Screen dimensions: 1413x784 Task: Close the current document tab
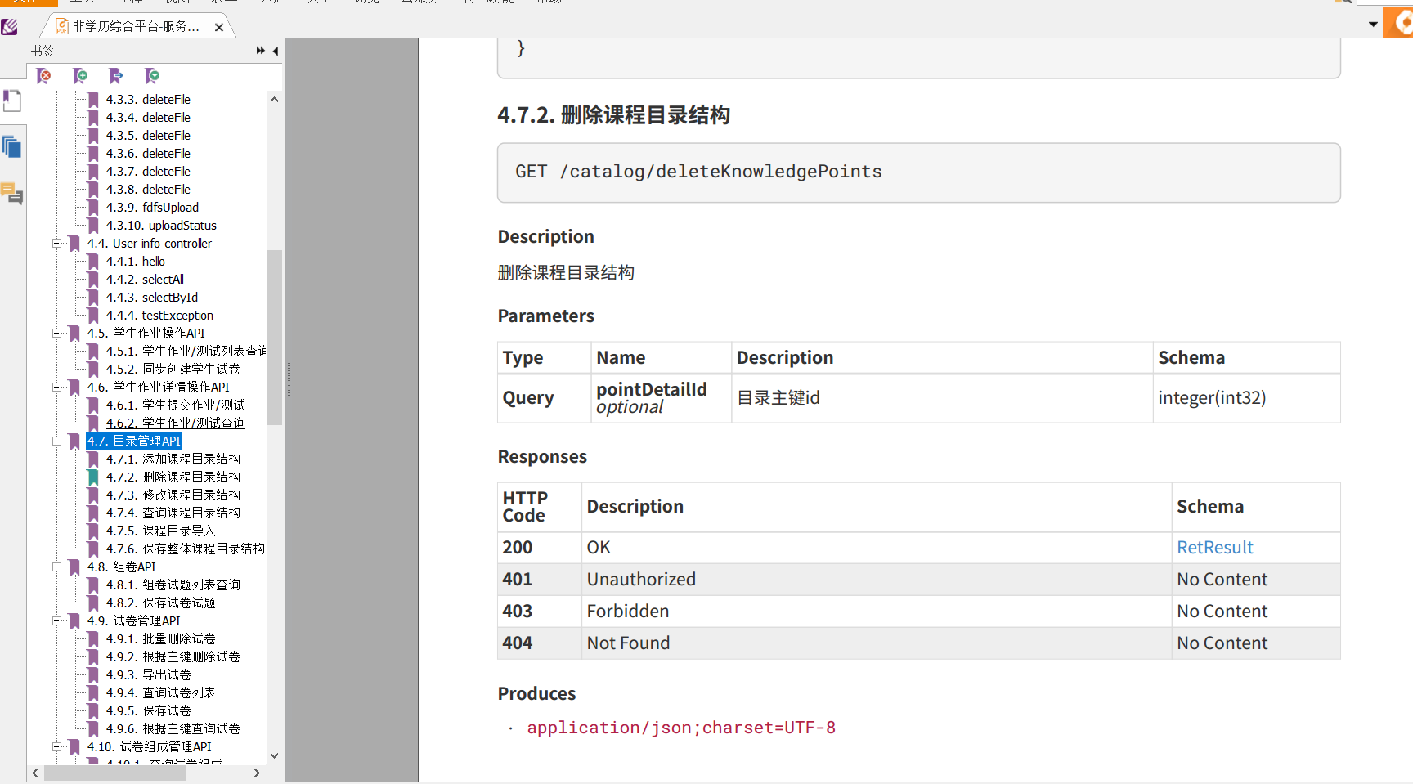tap(218, 25)
